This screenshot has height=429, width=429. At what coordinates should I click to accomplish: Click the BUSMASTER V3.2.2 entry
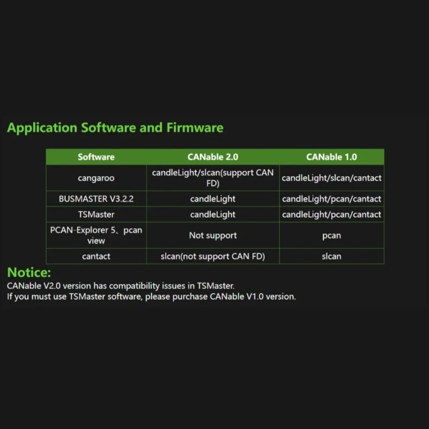(96, 199)
